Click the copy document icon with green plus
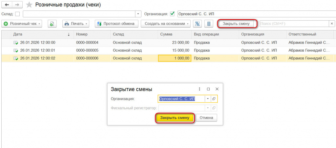Viewport: 336px width, 148px height. [52, 24]
